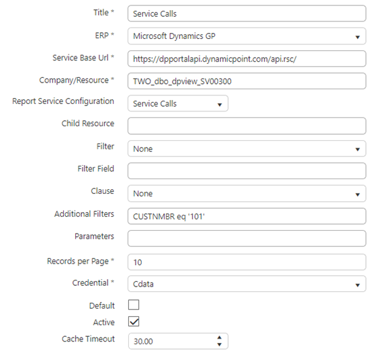Click the Additional Filters field
Viewport: 372px width, 357px height.
tap(246, 216)
